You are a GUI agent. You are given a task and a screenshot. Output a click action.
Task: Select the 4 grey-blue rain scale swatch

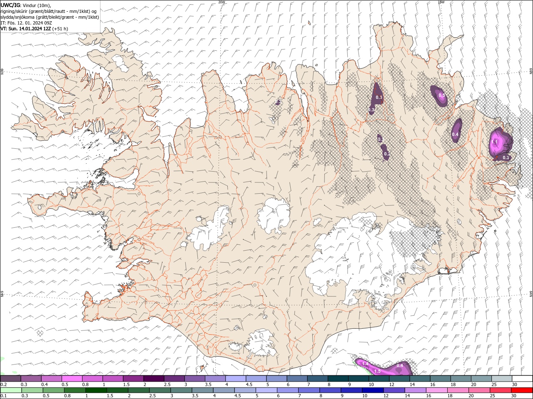tap(224, 390)
